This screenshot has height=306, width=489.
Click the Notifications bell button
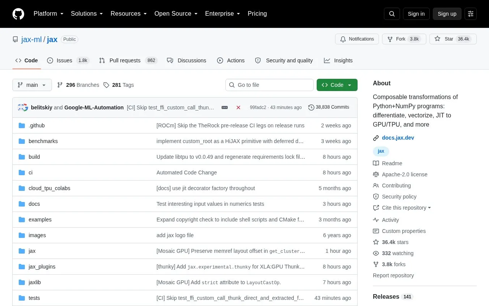tap(357, 39)
